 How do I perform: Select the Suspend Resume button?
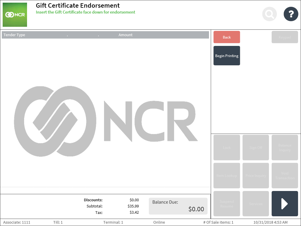[x=227, y=204]
